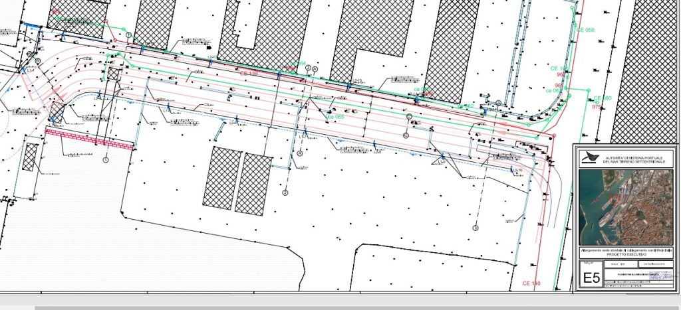Click section marker 2 below the dashed line
The image size is (681, 310).
point(285,193)
